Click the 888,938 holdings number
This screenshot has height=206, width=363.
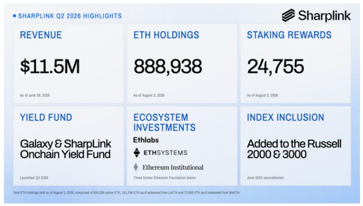[168, 67]
